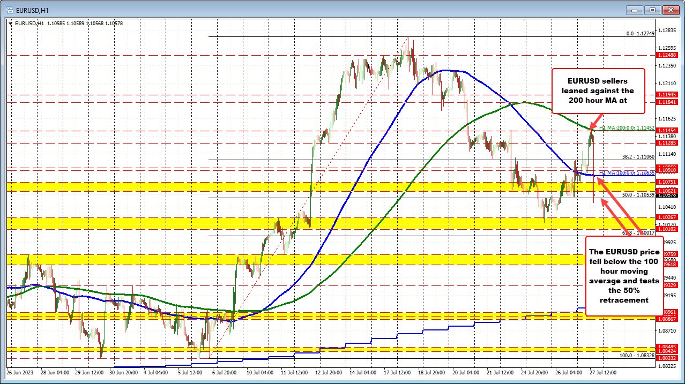
Task: Select the 'sellers leaned against' callout box
Action: [x=598, y=91]
